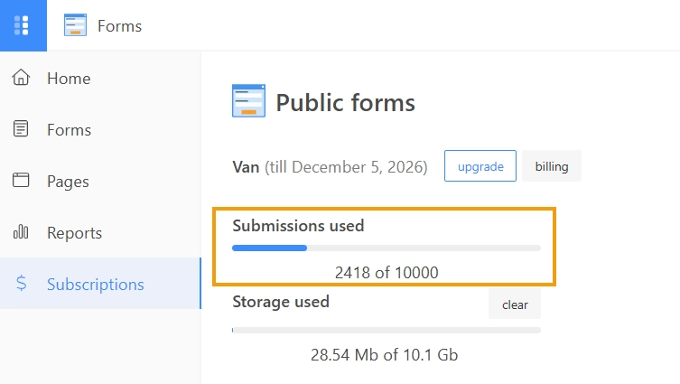Click the Public forms heading icon
This screenshot has width=680, height=384.
tap(249, 102)
